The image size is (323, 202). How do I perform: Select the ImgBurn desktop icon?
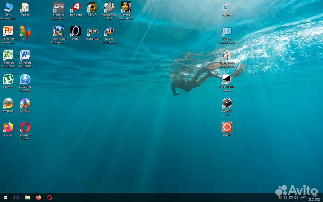[8, 103]
